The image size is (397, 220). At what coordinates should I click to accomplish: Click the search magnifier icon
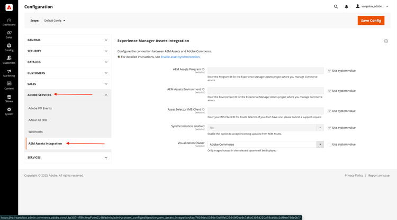pos(336,6)
